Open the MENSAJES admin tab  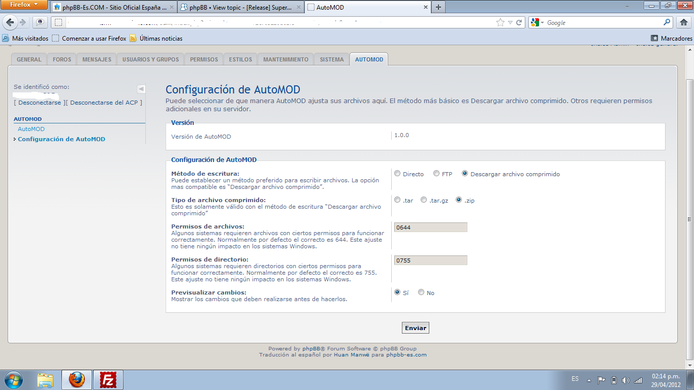(x=97, y=59)
